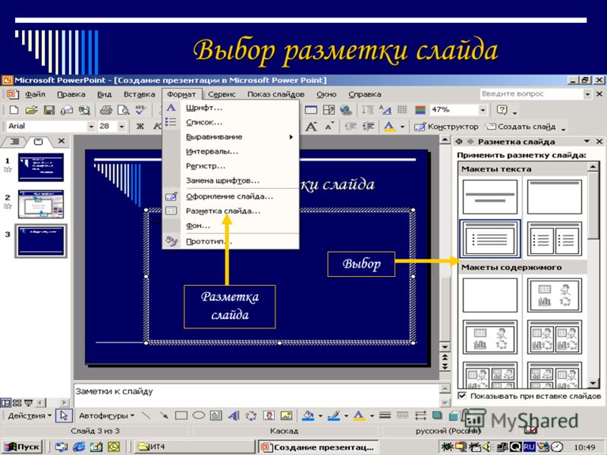
Task: Click the Increase Font Size icon
Action: point(311,127)
